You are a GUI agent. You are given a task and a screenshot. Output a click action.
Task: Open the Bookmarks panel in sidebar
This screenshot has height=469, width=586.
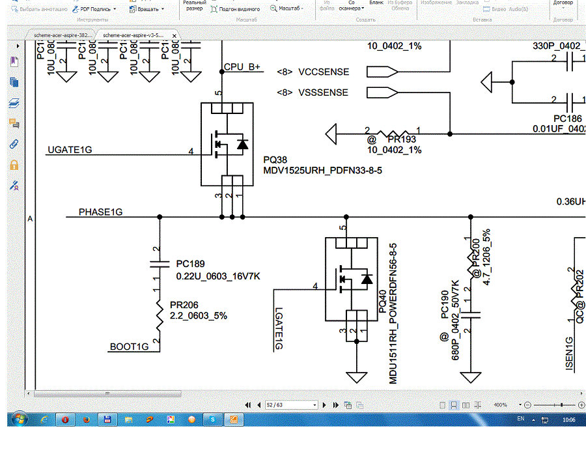[14, 61]
